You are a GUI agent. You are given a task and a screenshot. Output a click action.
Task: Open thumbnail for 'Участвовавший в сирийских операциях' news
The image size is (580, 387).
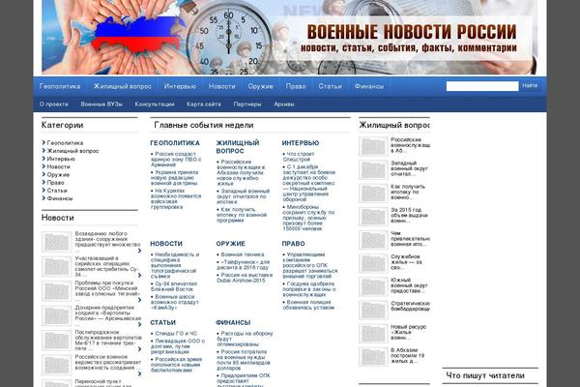pos(57,267)
